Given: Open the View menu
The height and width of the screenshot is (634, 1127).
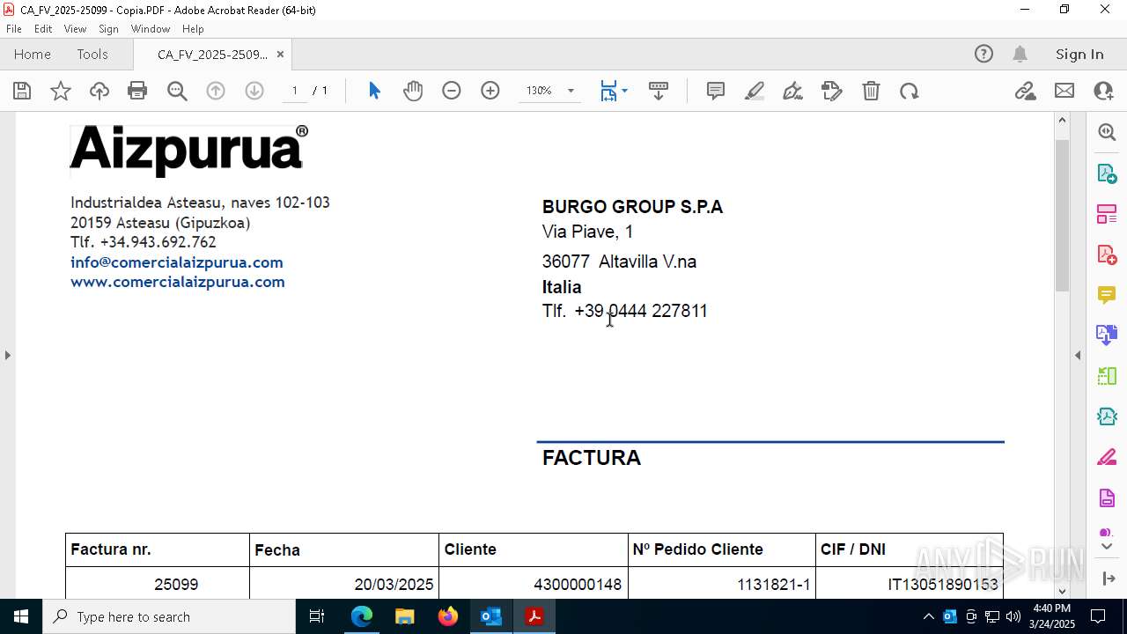Looking at the screenshot, I should [75, 29].
